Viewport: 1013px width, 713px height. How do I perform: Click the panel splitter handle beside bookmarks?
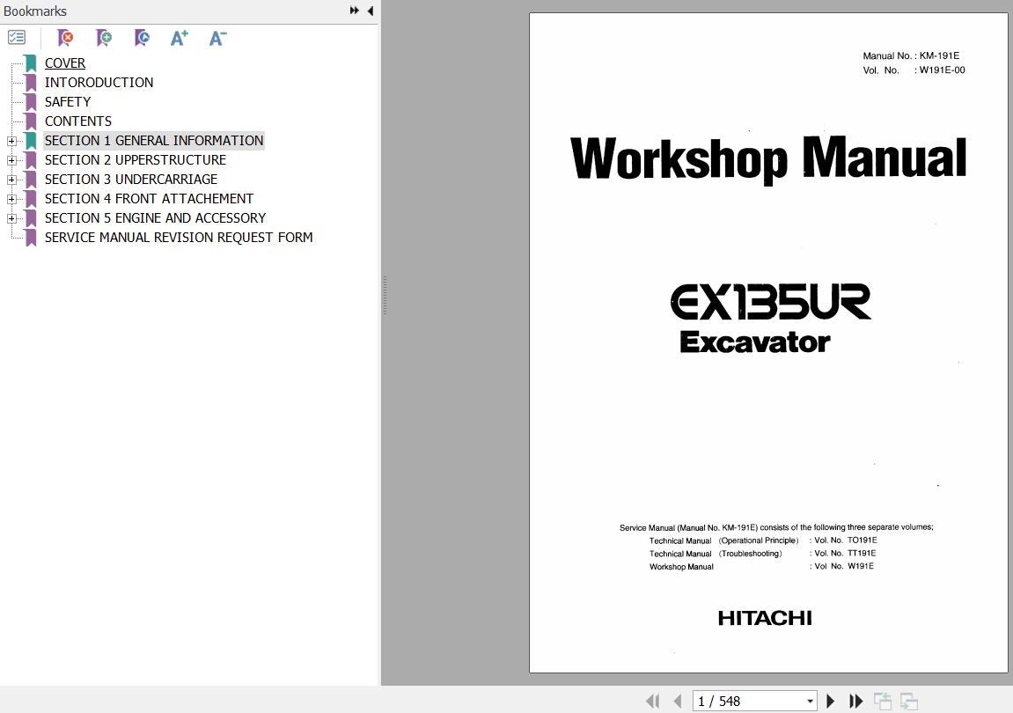385,295
